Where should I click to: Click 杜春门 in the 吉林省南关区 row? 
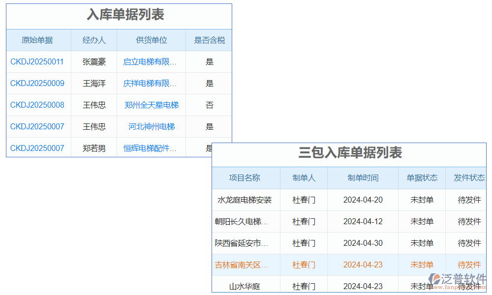pos(304,265)
